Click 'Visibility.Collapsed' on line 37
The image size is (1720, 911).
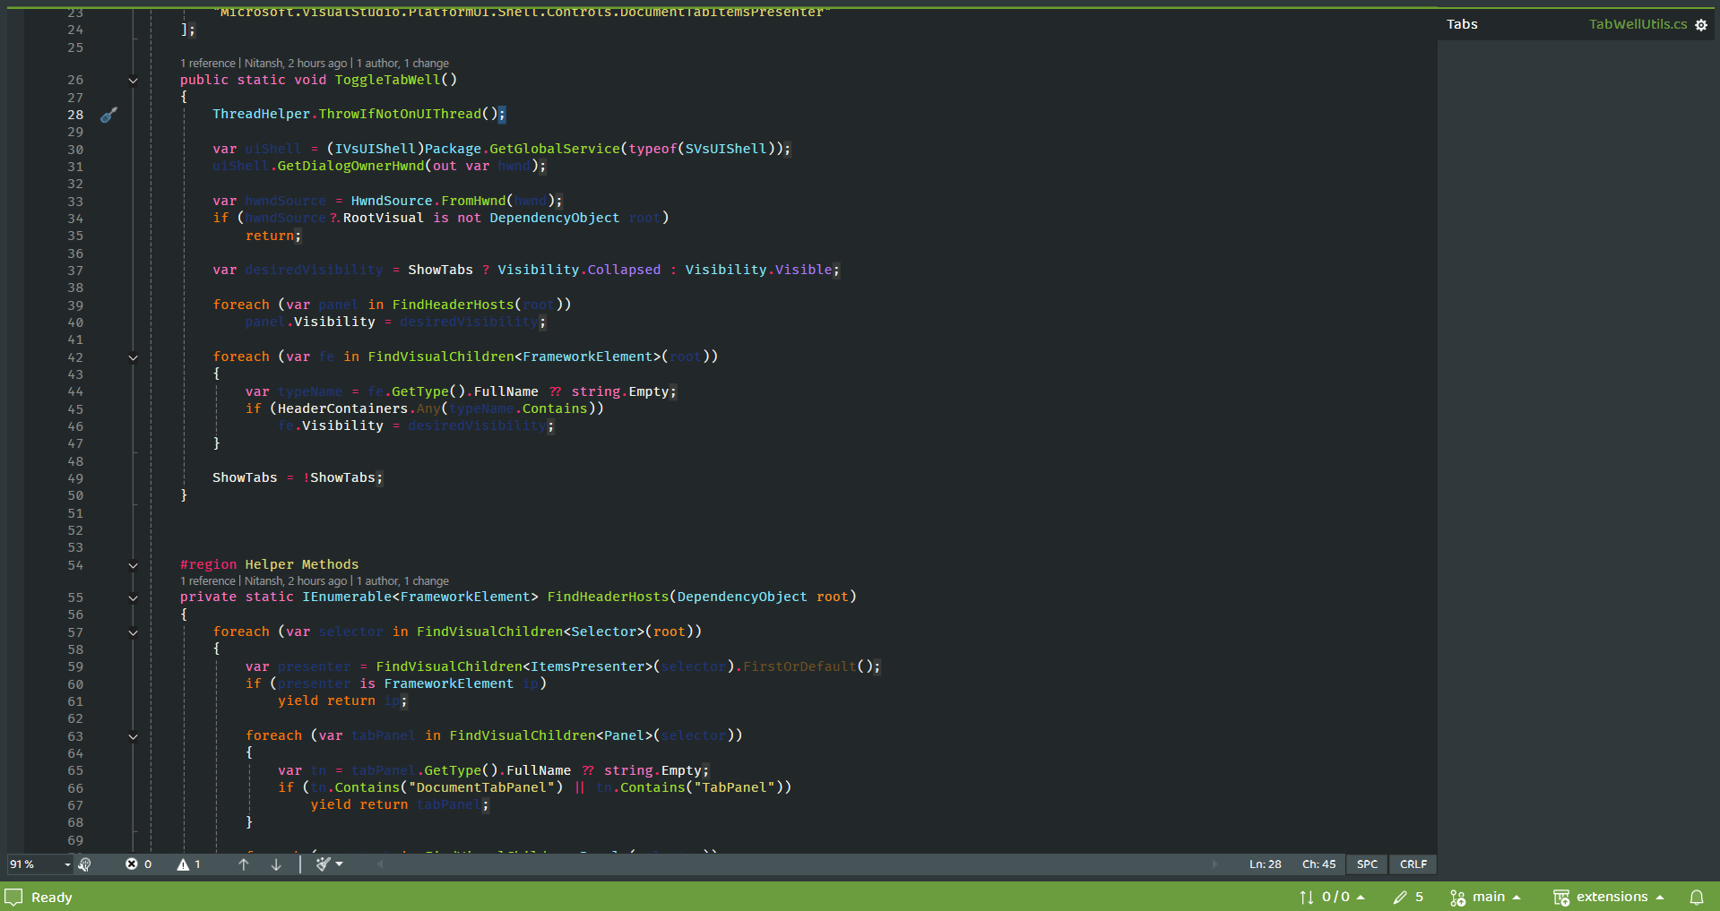(x=579, y=270)
